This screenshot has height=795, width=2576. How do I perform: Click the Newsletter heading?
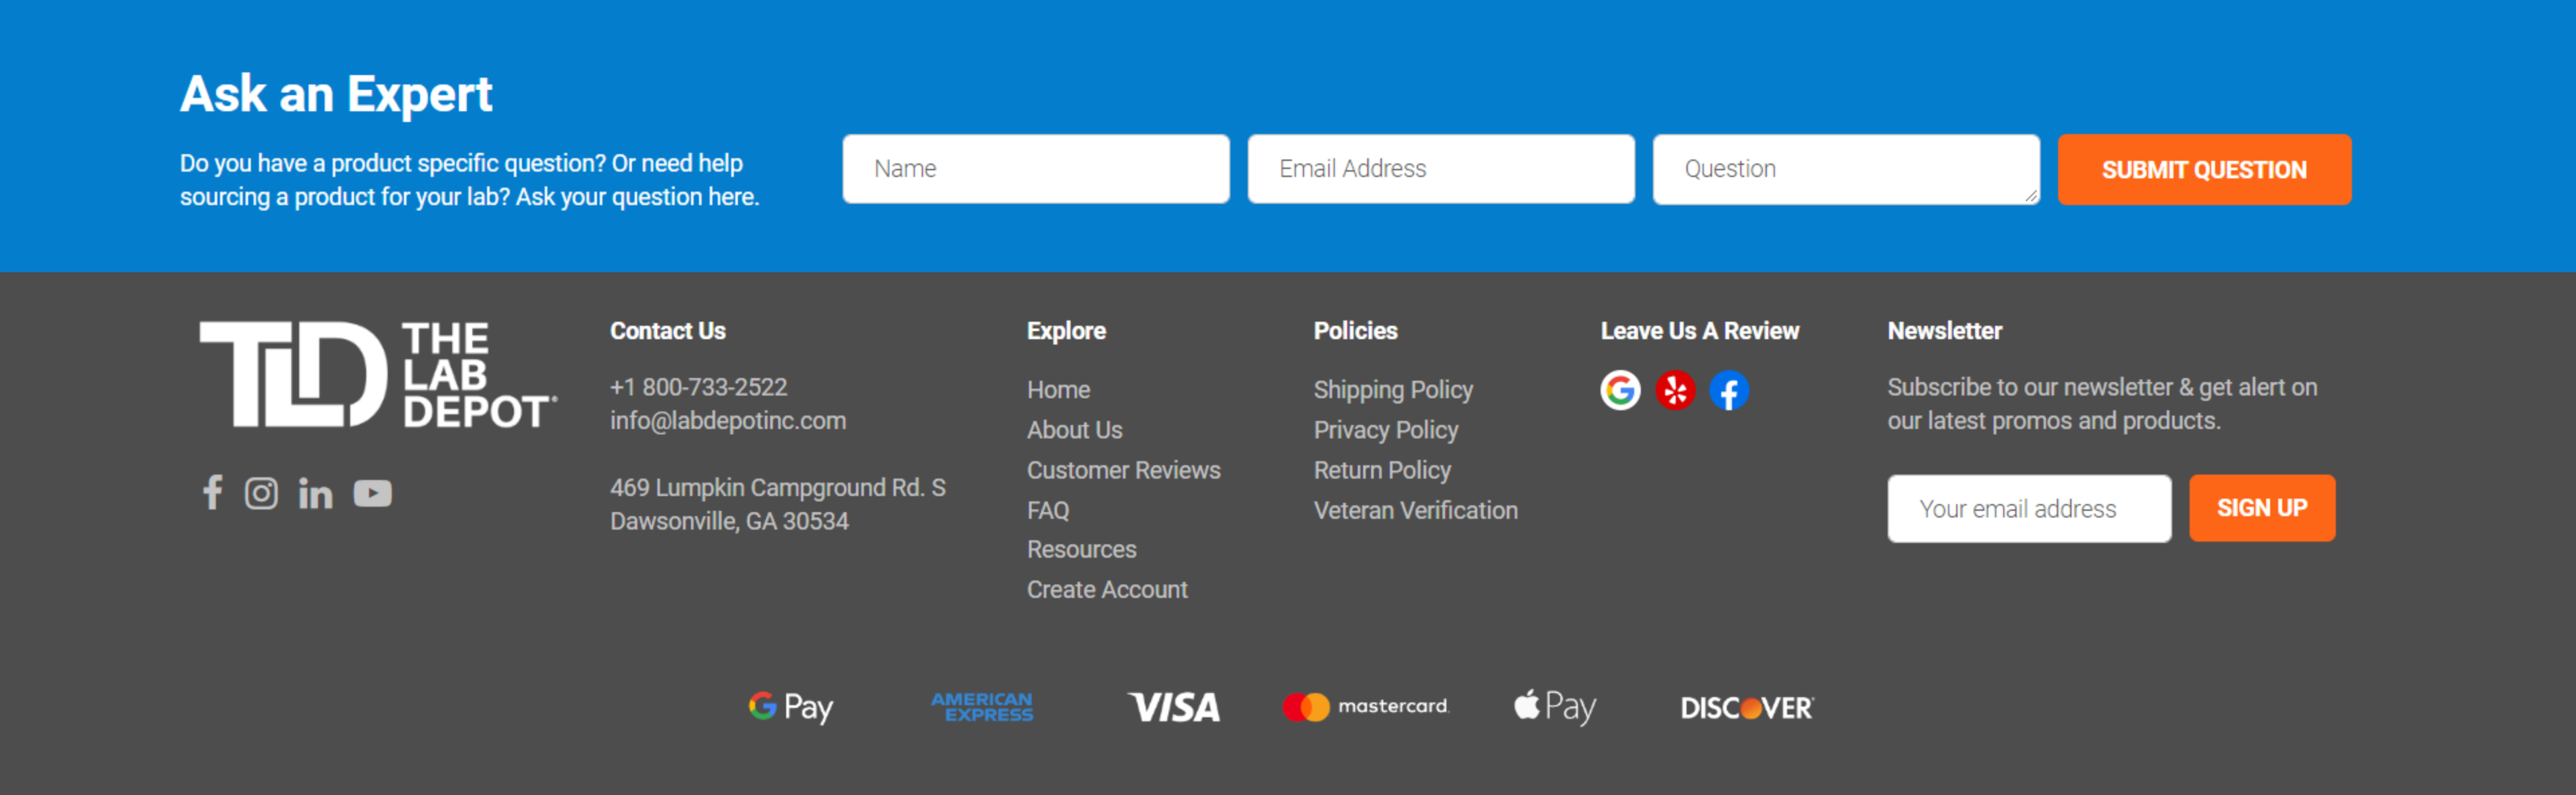[x=1944, y=330]
